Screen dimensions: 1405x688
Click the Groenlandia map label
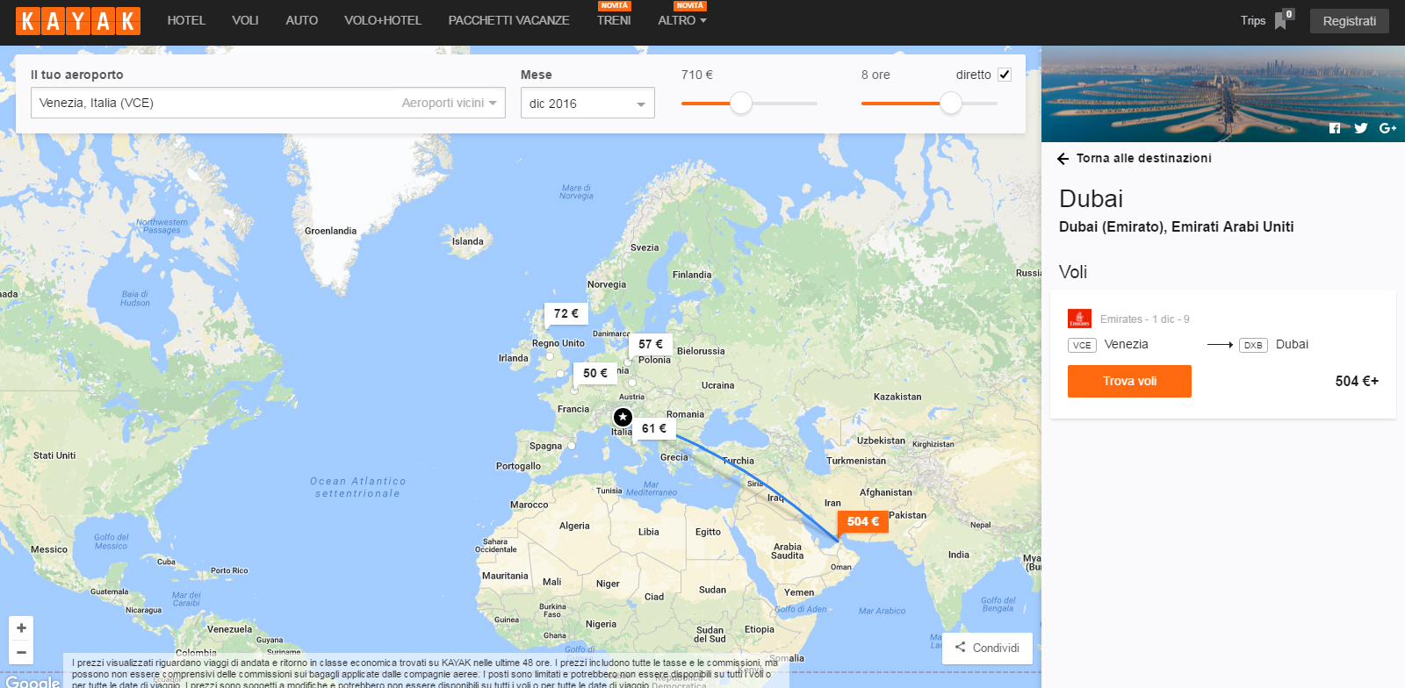click(x=330, y=231)
